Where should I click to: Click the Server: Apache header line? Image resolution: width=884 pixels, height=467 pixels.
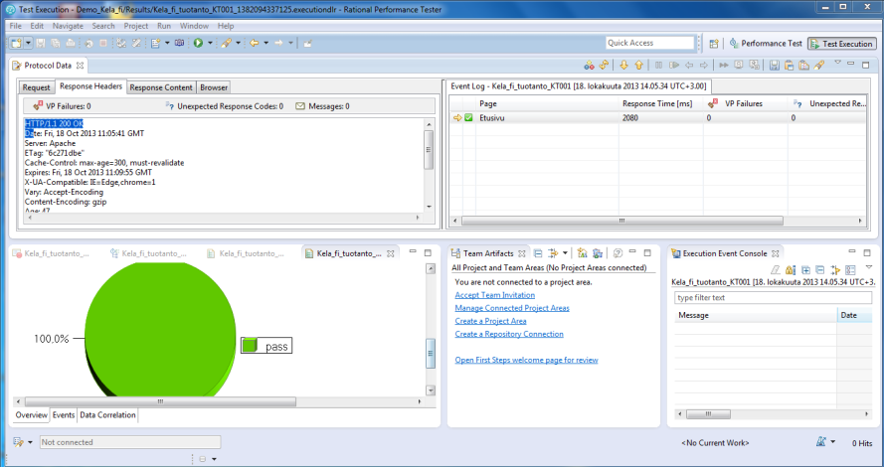(x=50, y=143)
